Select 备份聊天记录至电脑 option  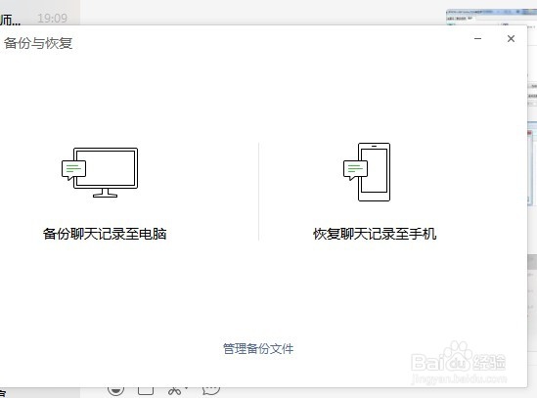pyautogui.click(x=105, y=234)
